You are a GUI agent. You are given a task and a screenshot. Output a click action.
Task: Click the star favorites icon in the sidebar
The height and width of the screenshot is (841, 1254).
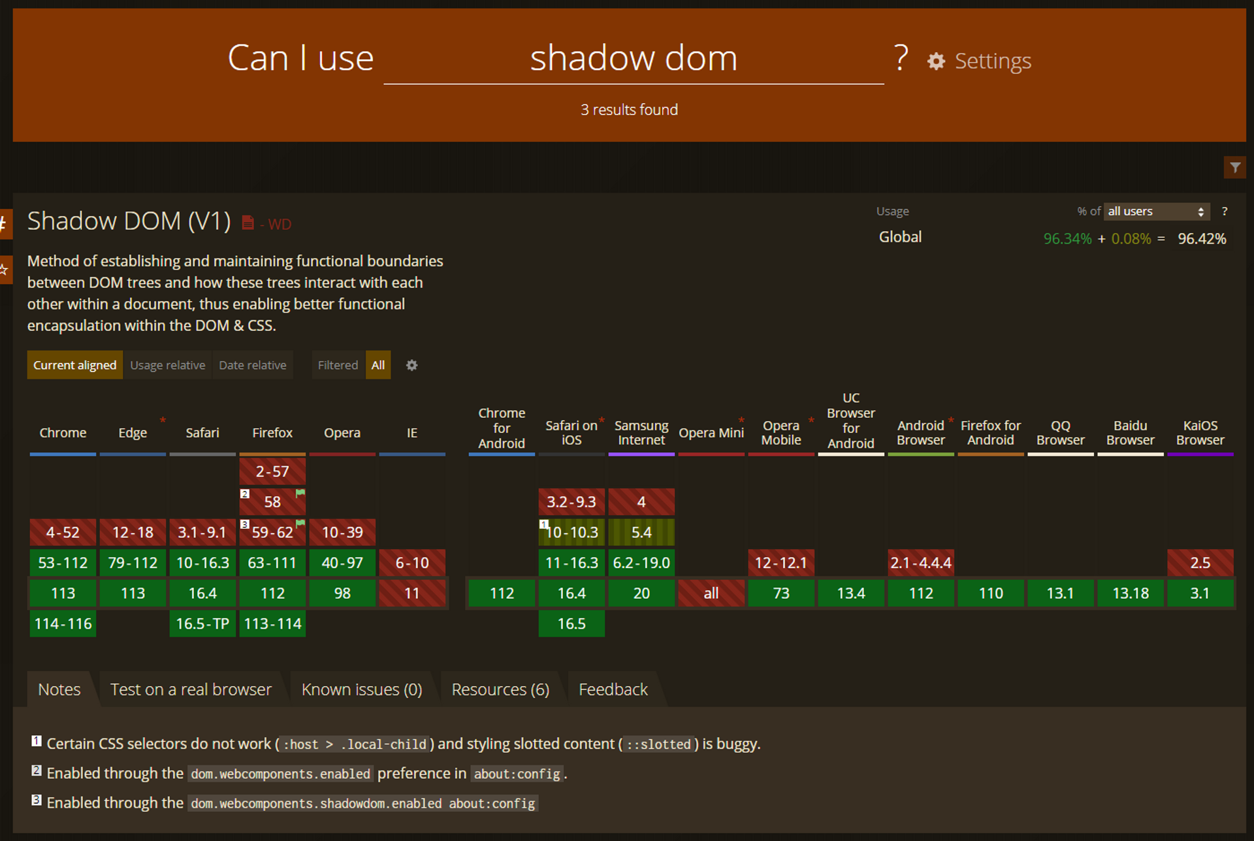(5, 270)
